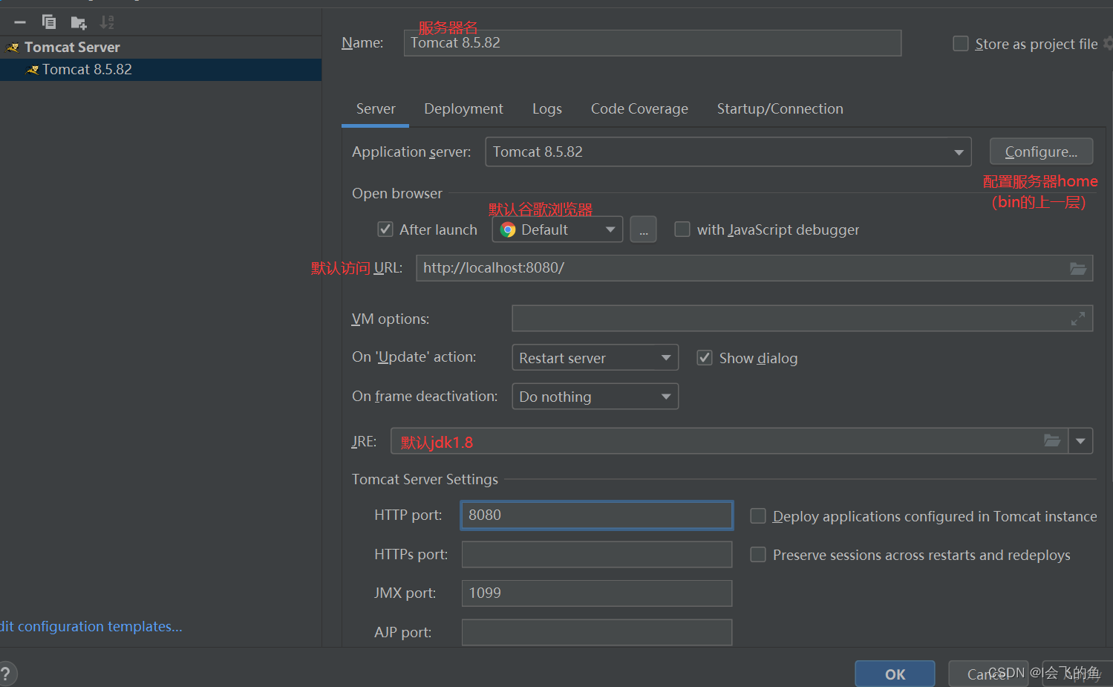Viewport: 1113px width, 687px height.
Task: Click the AJP port input field
Action: 597,632
